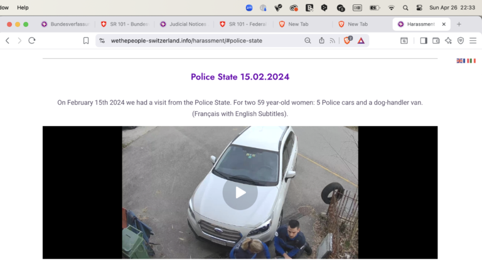
Task: Toggle the browser sidebar panel
Action: (424, 40)
